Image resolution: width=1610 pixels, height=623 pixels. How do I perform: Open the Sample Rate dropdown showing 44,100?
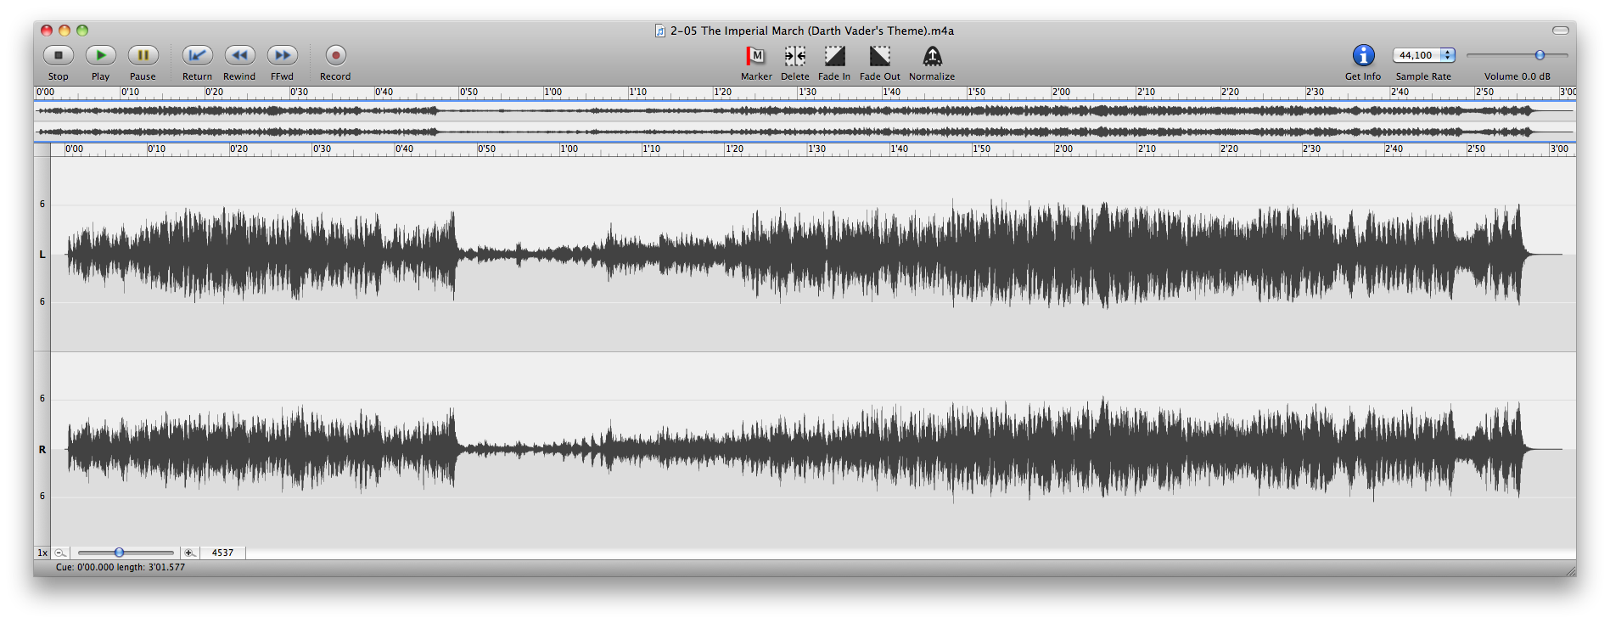tap(1424, 55)
